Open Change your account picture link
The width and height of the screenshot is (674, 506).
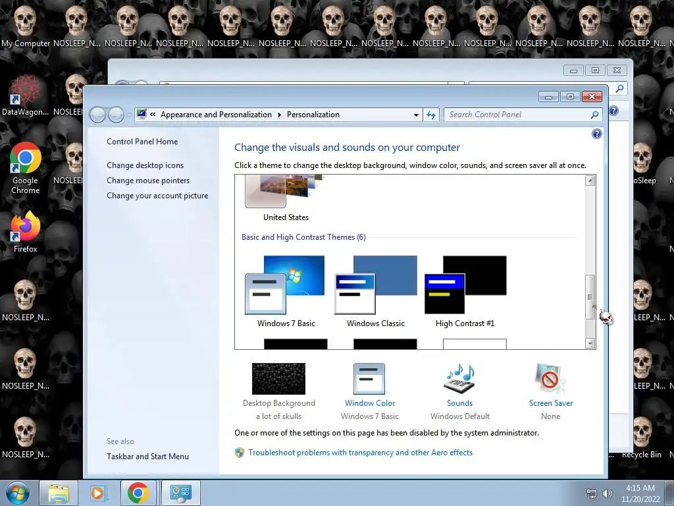[x=157, y=195]
